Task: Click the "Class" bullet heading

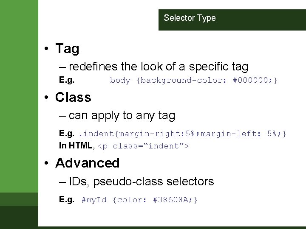Action: [73, 97]
